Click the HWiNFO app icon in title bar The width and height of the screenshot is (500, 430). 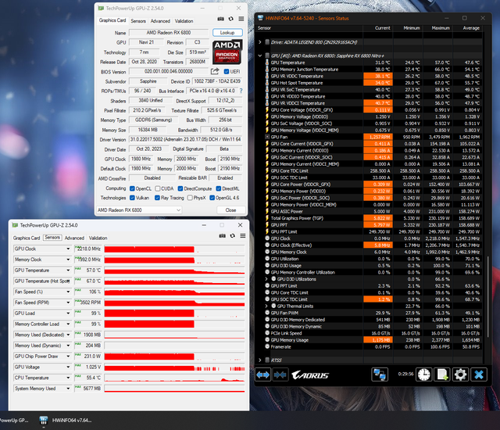click(260, 18)
